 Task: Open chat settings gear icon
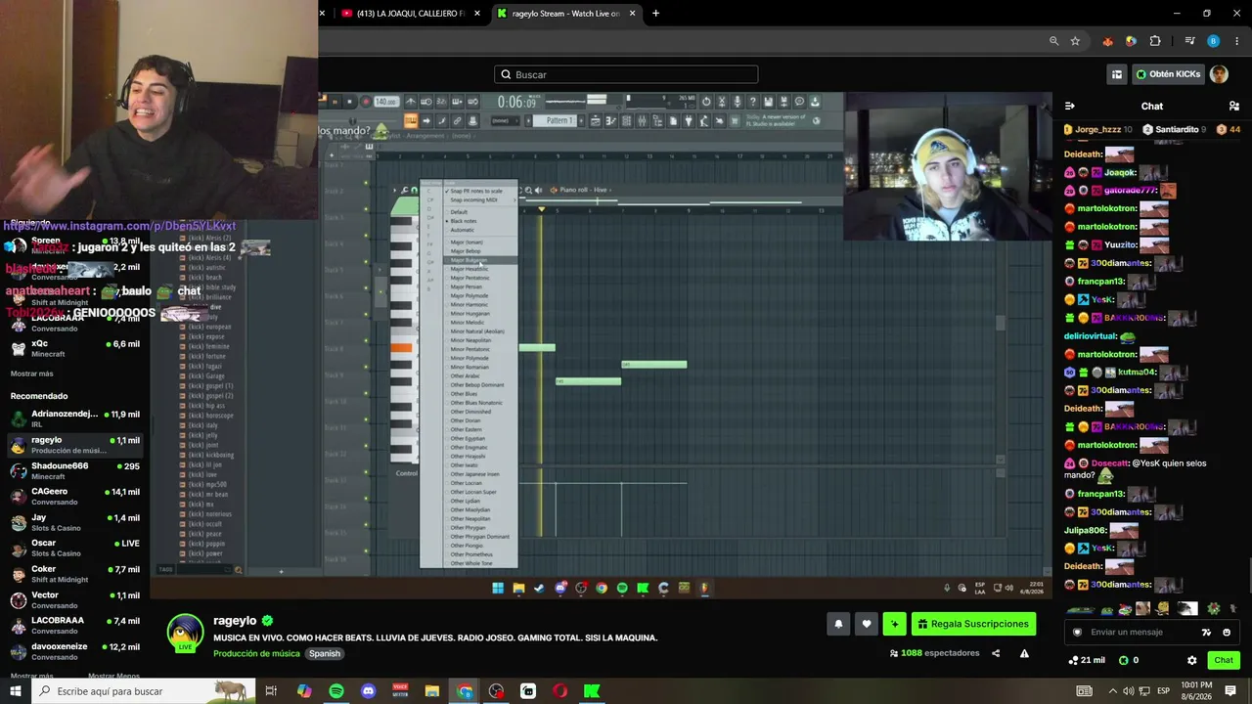pyautogui.click(x=1191, y=660)
